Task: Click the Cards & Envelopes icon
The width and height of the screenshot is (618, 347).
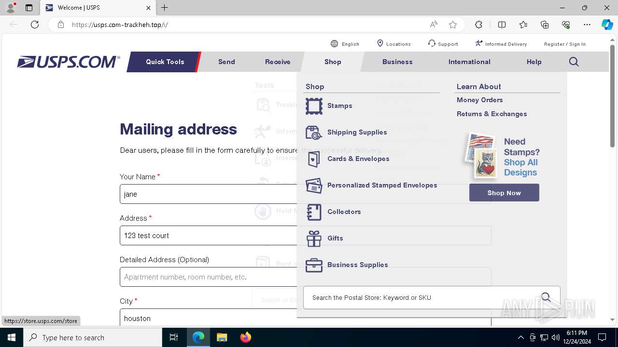Action: tap(314, 159)
